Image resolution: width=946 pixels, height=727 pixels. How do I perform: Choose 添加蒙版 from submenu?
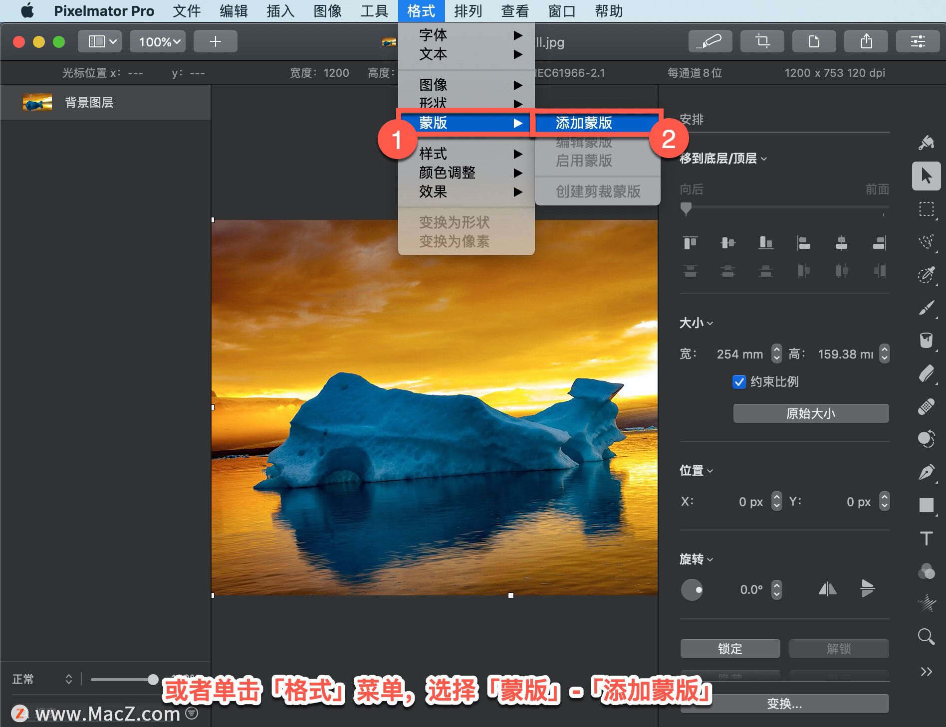[x=597, y=123]
